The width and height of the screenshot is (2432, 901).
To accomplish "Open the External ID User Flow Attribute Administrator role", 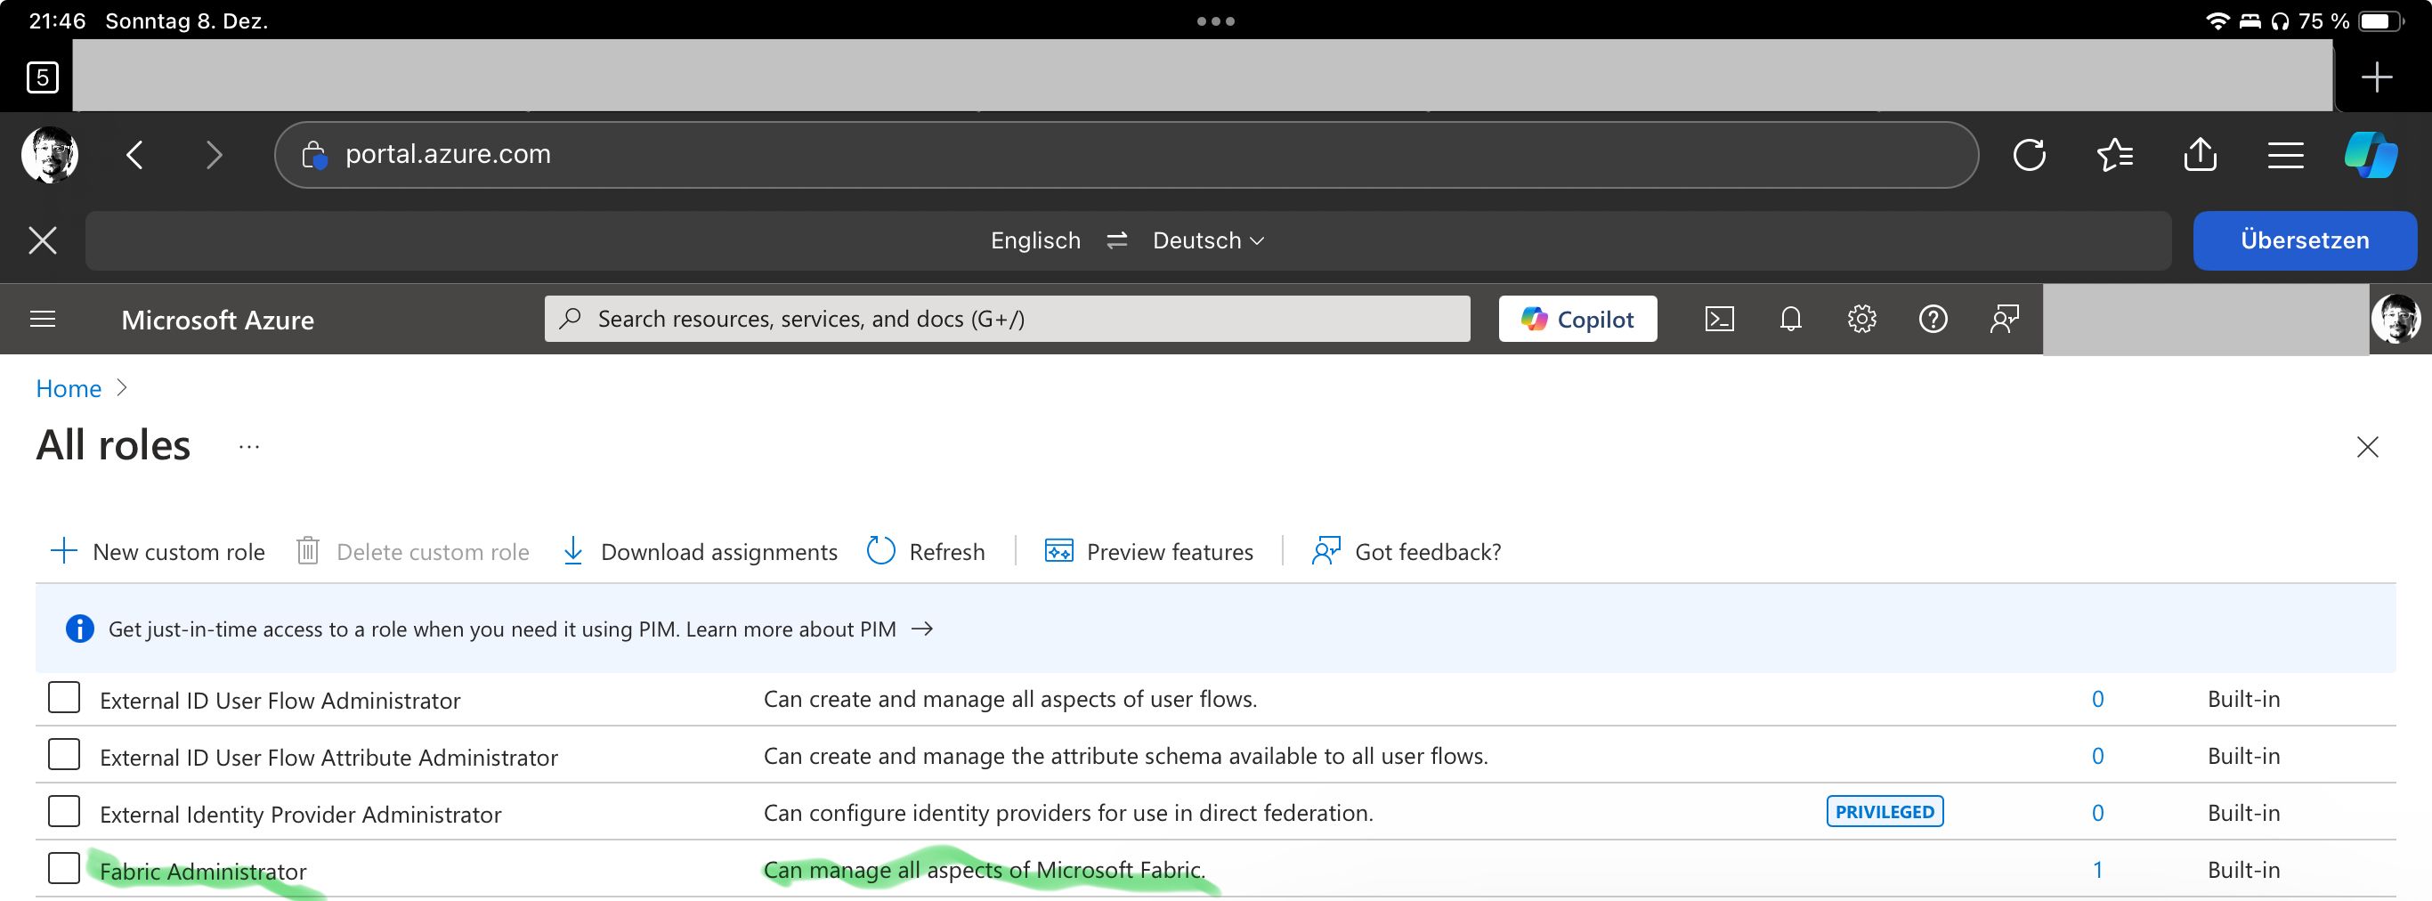I will (x=328, y=758).
